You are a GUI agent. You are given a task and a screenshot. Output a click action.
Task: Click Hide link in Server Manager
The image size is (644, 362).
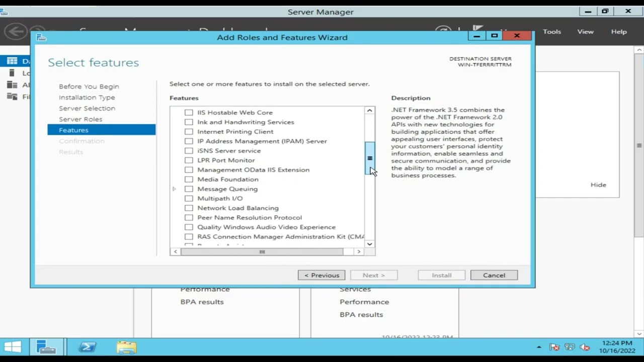(x=598, y=185)
